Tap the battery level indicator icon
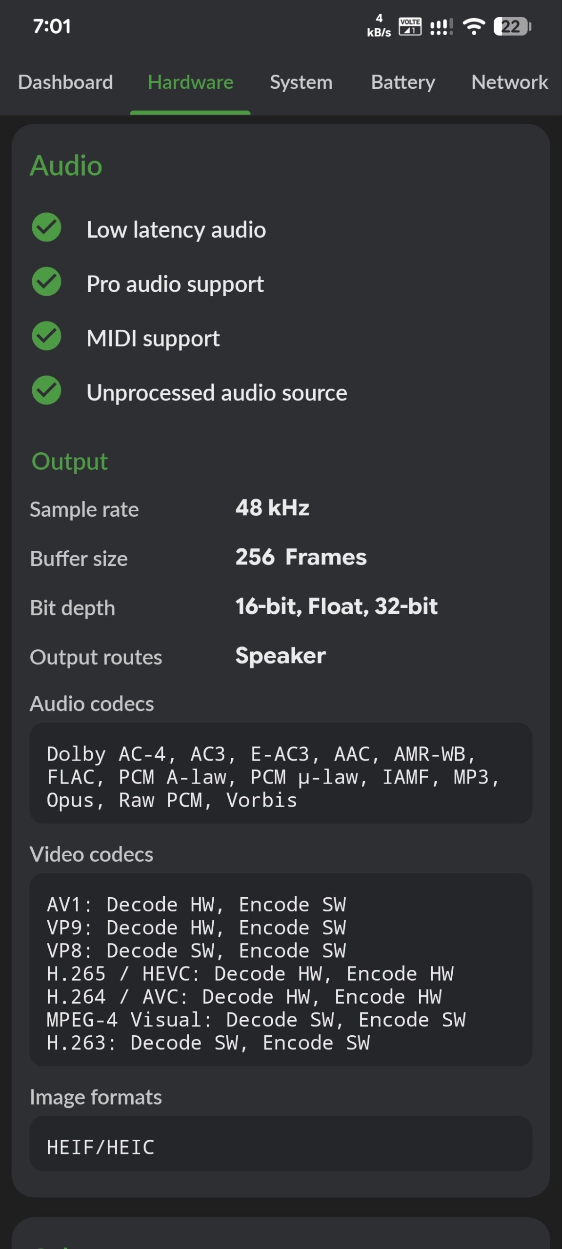This screenshot has width=562, height=1249. point(512,26)
